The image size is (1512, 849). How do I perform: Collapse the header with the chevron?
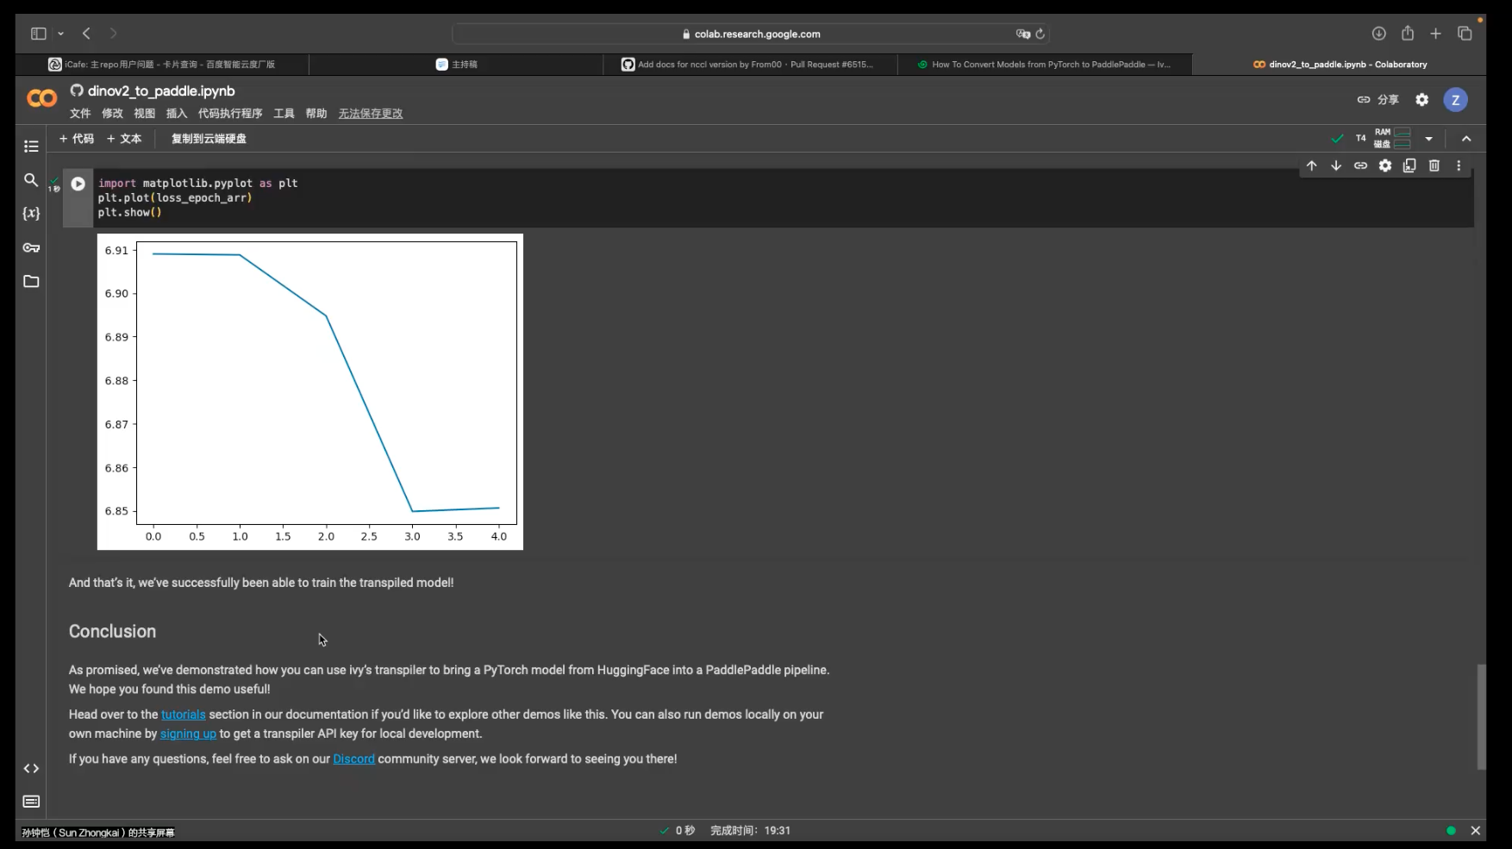[x=1466, y=139]
